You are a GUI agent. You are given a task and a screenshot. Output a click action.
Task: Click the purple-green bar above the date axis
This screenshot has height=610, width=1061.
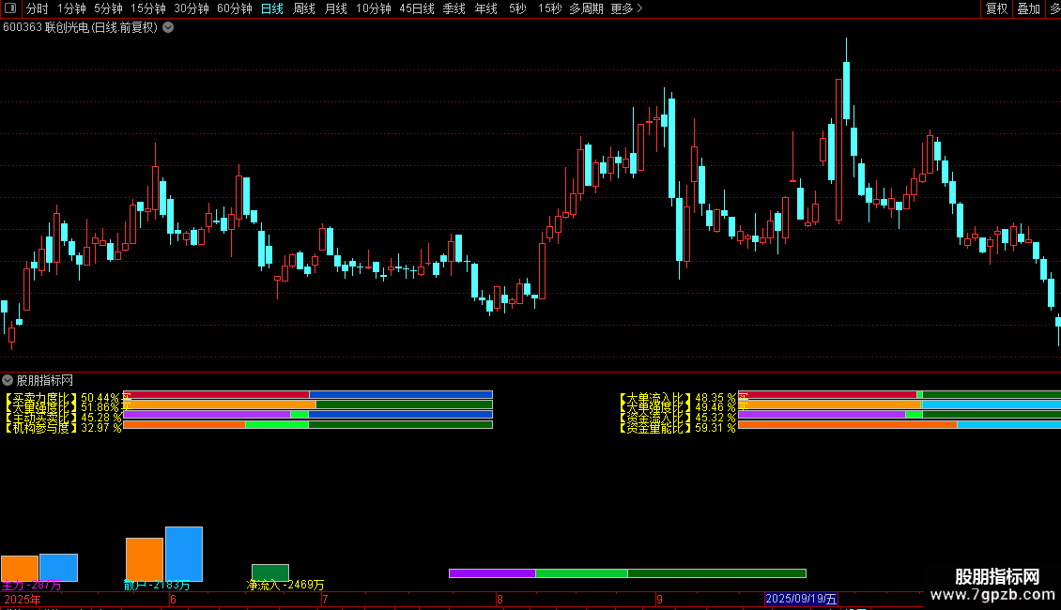click(627, 573)
